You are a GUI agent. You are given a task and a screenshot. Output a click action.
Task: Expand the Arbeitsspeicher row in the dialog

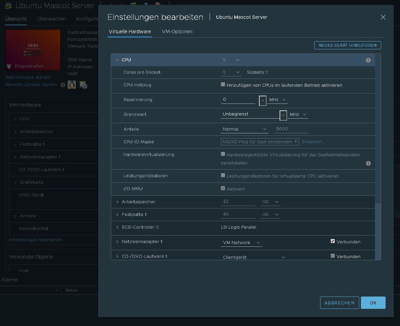(117, 202)
